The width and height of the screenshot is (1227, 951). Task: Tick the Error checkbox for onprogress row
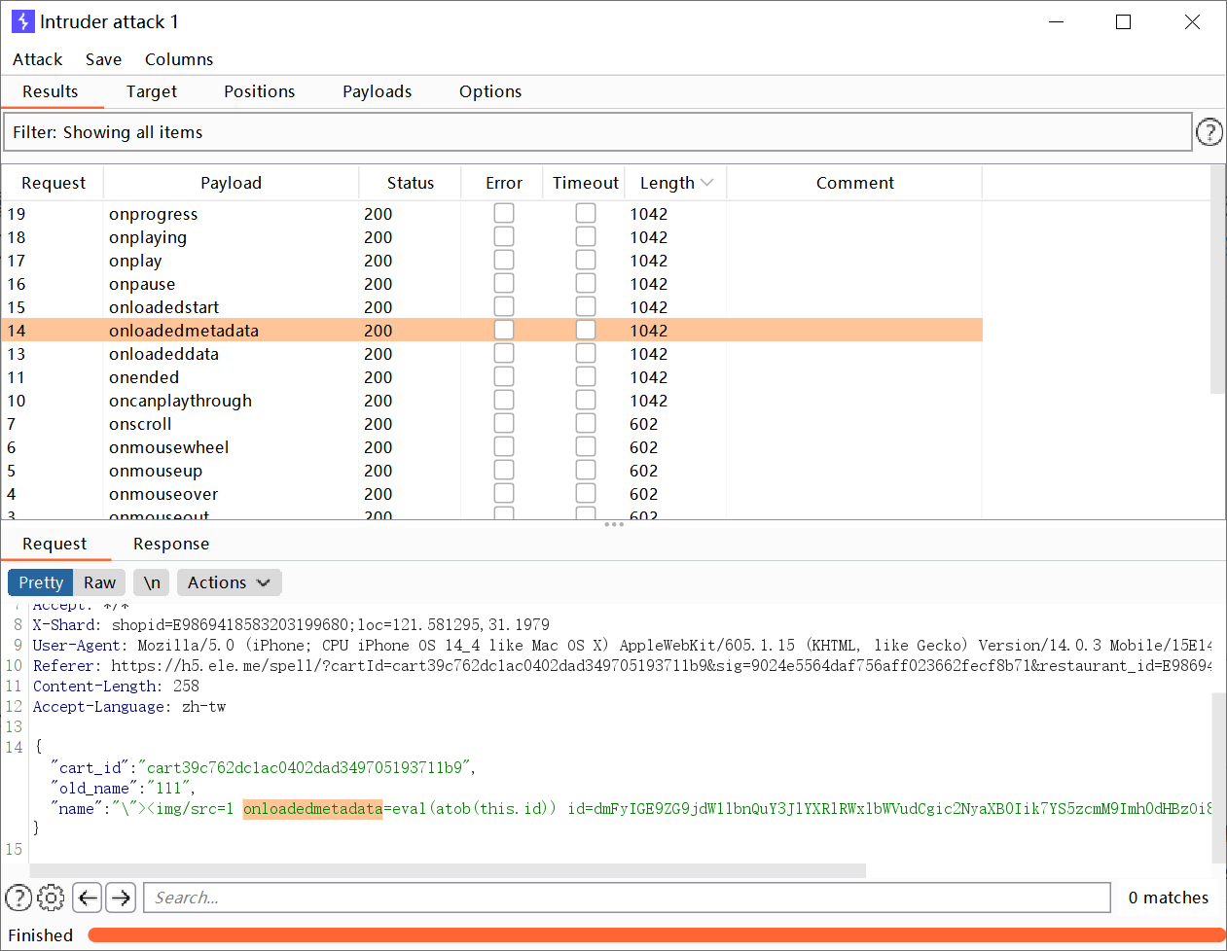[x=503, y=213]
